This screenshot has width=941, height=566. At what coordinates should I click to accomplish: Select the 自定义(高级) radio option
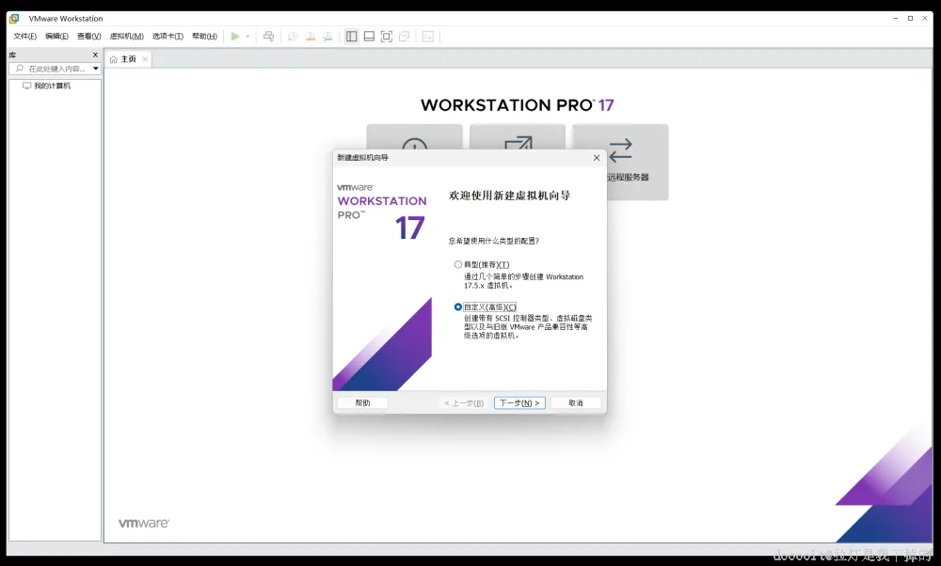coord(458,307)
